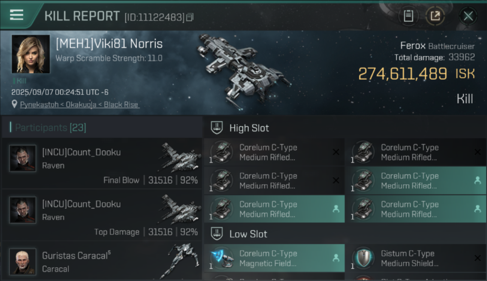Close the kill report window
The image size is (487, 281).
pos(468,16)
